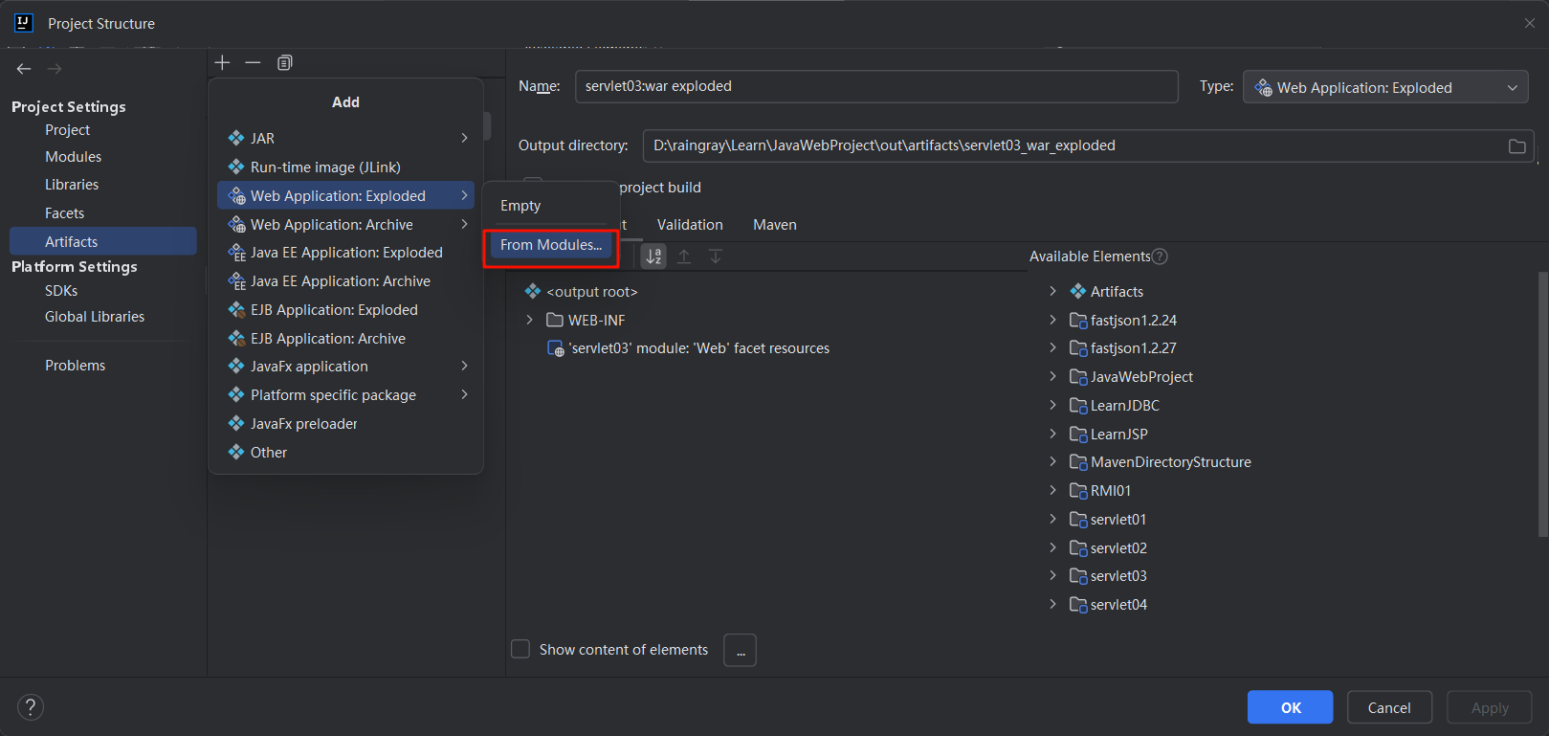Click the OK button

(1291, 707)
